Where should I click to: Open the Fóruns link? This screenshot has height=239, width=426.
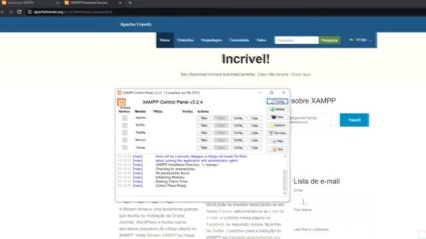pyautogui.click(x=226, y=211)
